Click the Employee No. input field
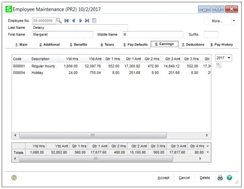This screenshot has width=244, height=189. [x=44, y=21]
